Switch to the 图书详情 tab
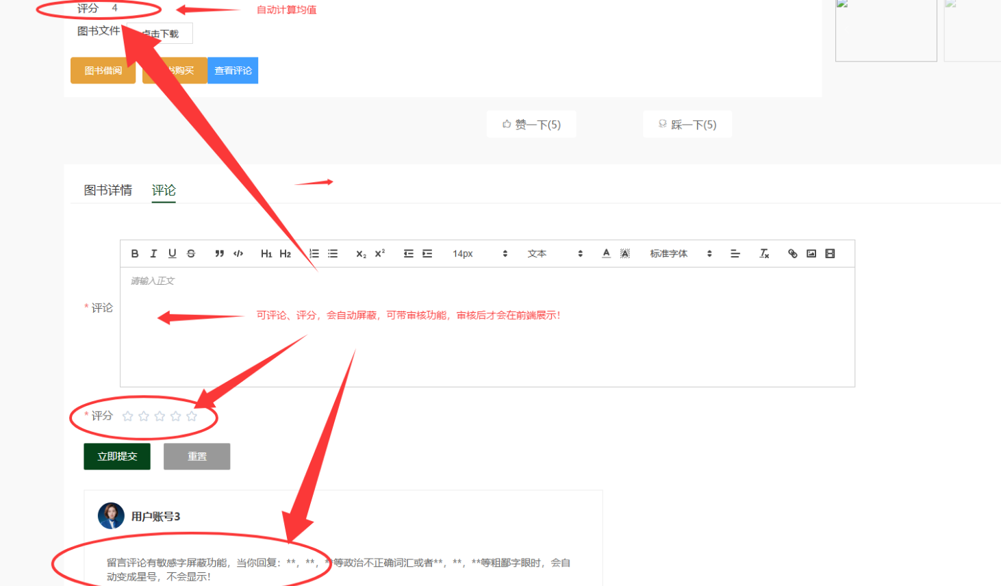 coord(108,190)
